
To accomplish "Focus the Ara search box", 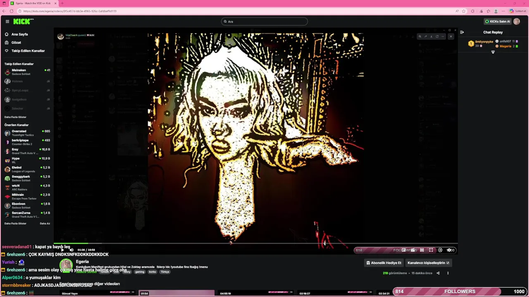I will coord(264,21).
